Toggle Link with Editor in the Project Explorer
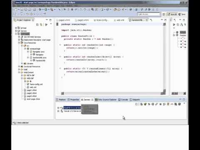 click(41, 25)
